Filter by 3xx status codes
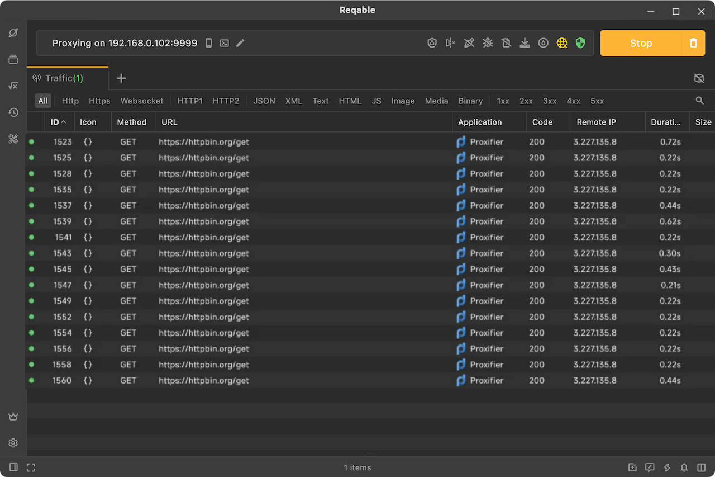 pyautogui.click(x=550, y=101)
